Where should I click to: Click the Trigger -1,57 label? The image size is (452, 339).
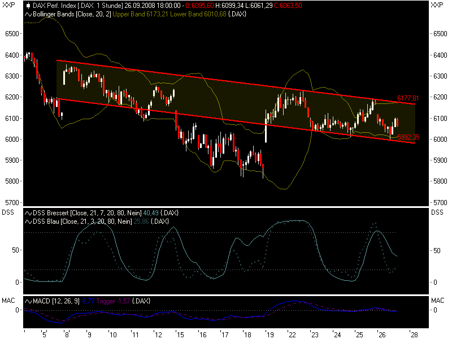pos(114,301)
